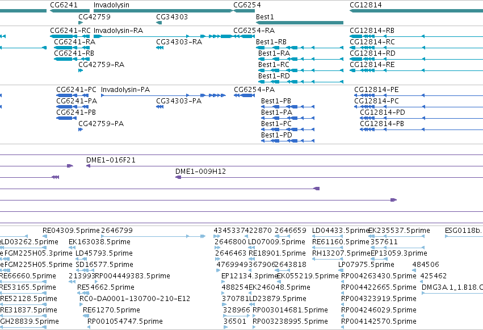Click the CG42759 gene label
The height and width of the screenshot is (330, 483).
coord(94,16)
